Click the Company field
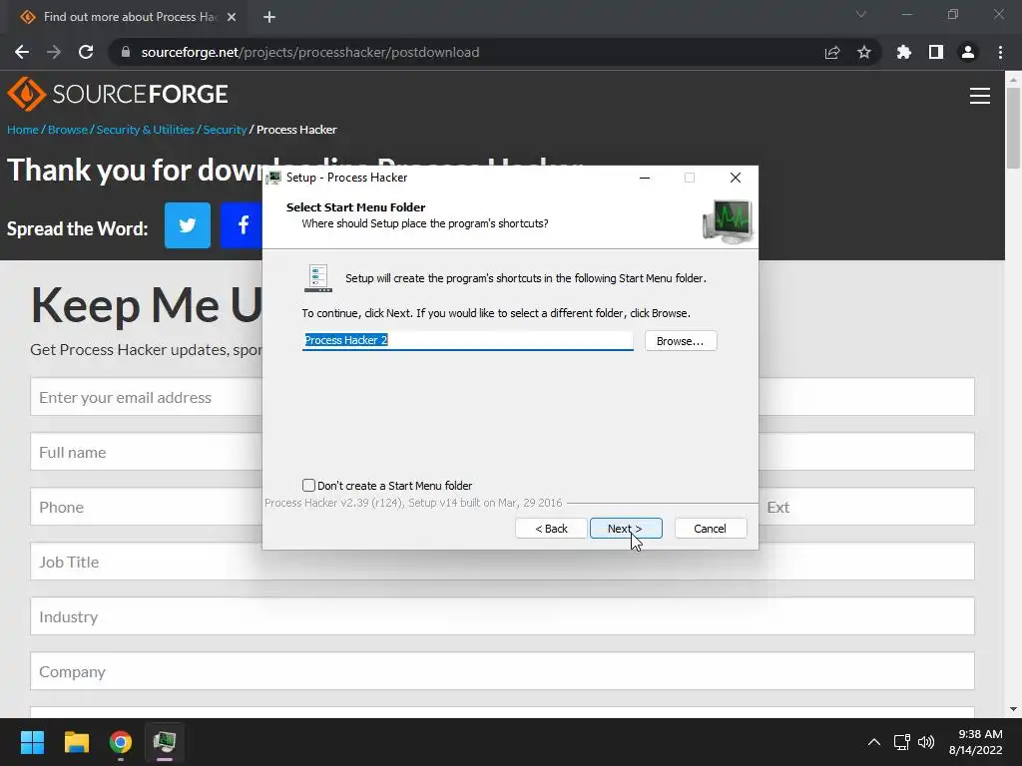 click(502, 671)
